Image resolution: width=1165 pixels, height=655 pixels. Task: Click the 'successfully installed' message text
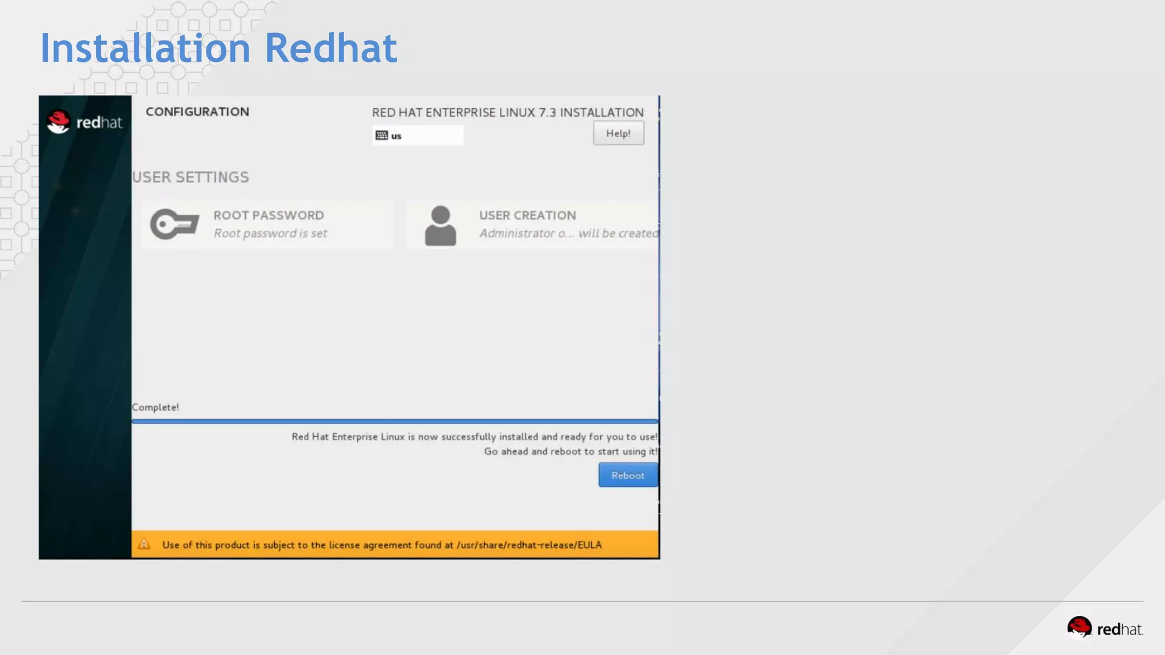tap(474, 437)
